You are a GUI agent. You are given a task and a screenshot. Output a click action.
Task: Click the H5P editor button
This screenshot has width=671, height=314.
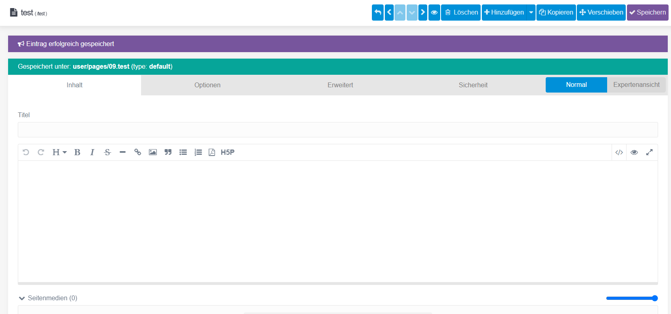click(x=228, y=152)
